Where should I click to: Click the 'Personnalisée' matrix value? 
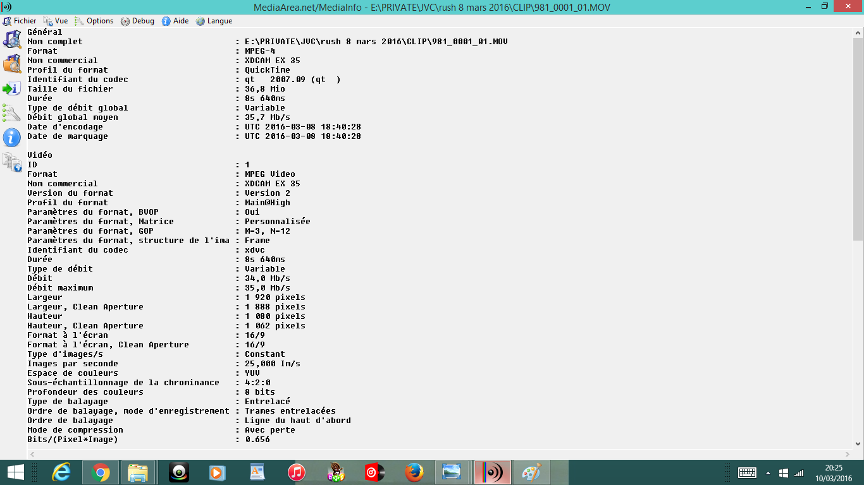pos(278,222)
